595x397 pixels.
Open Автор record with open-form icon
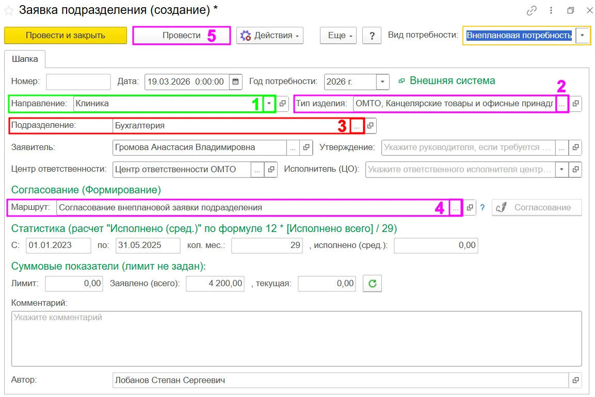pos(575,381)
